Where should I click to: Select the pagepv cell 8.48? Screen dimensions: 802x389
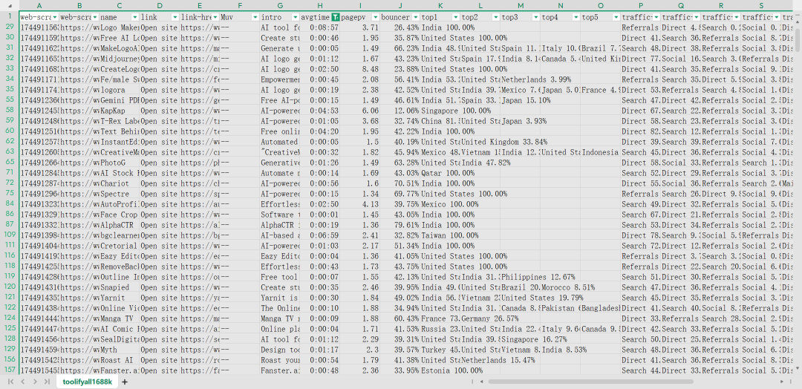click(x=359, y=69)
